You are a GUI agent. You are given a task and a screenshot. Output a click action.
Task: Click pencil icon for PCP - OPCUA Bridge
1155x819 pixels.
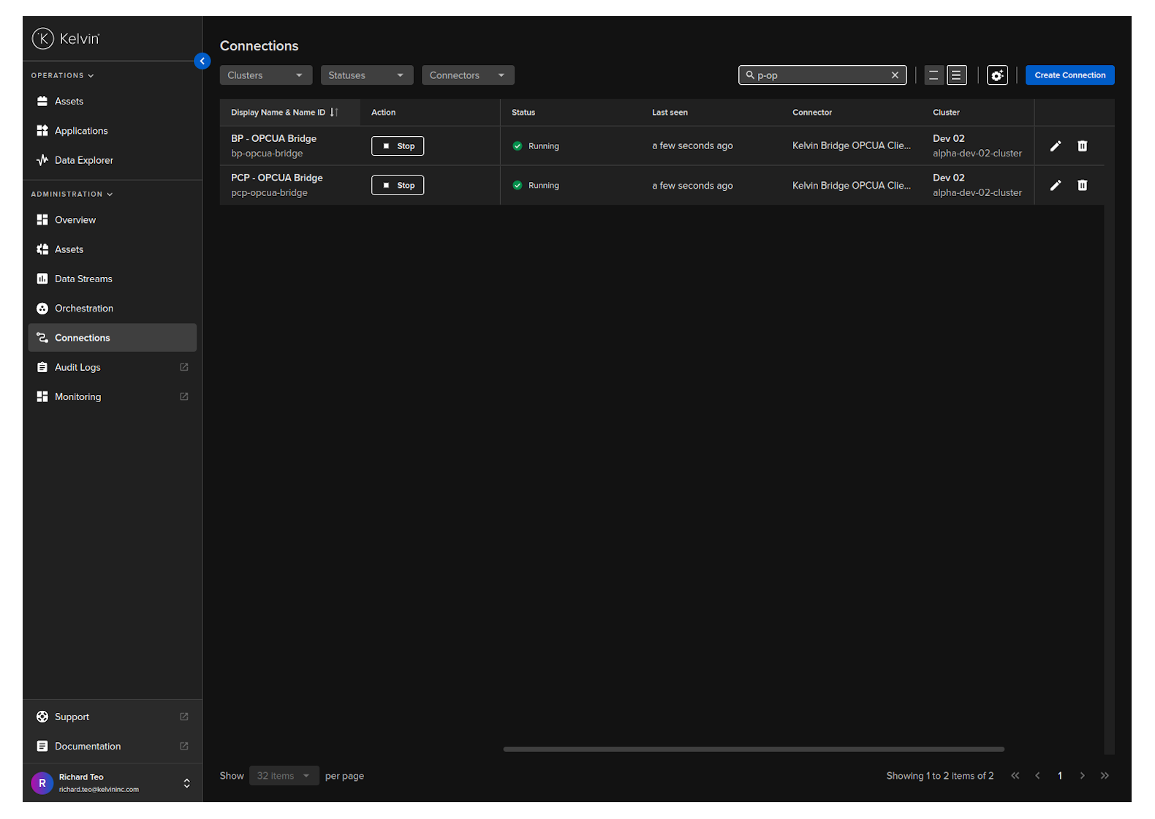pos(1055,186)
